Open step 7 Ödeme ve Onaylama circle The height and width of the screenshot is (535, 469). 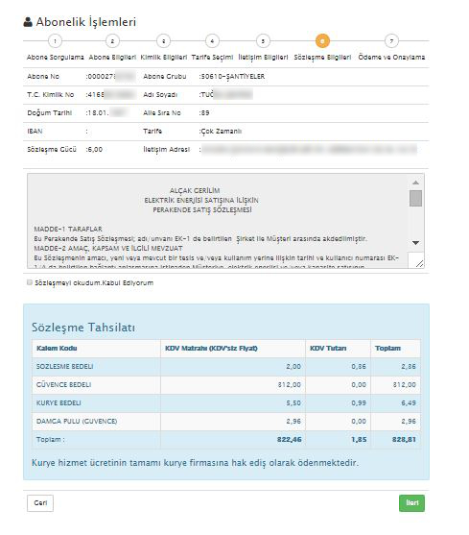tap(391, 41)
